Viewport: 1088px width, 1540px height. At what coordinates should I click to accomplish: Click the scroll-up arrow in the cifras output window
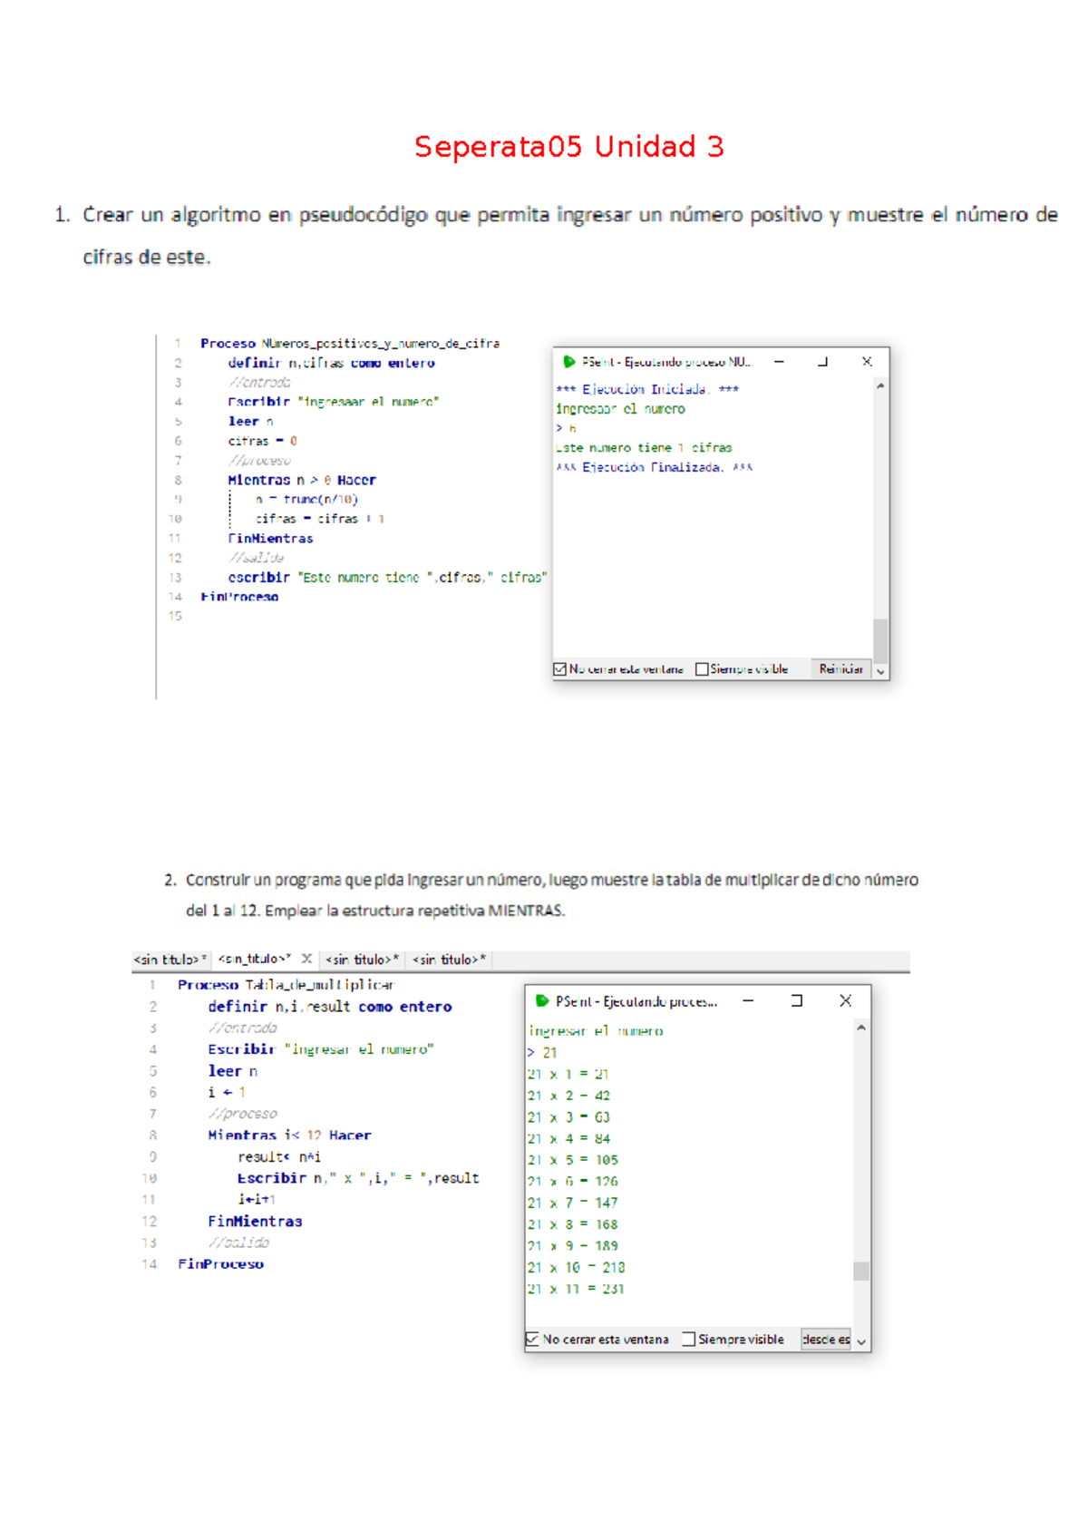(x=879, y=386)
